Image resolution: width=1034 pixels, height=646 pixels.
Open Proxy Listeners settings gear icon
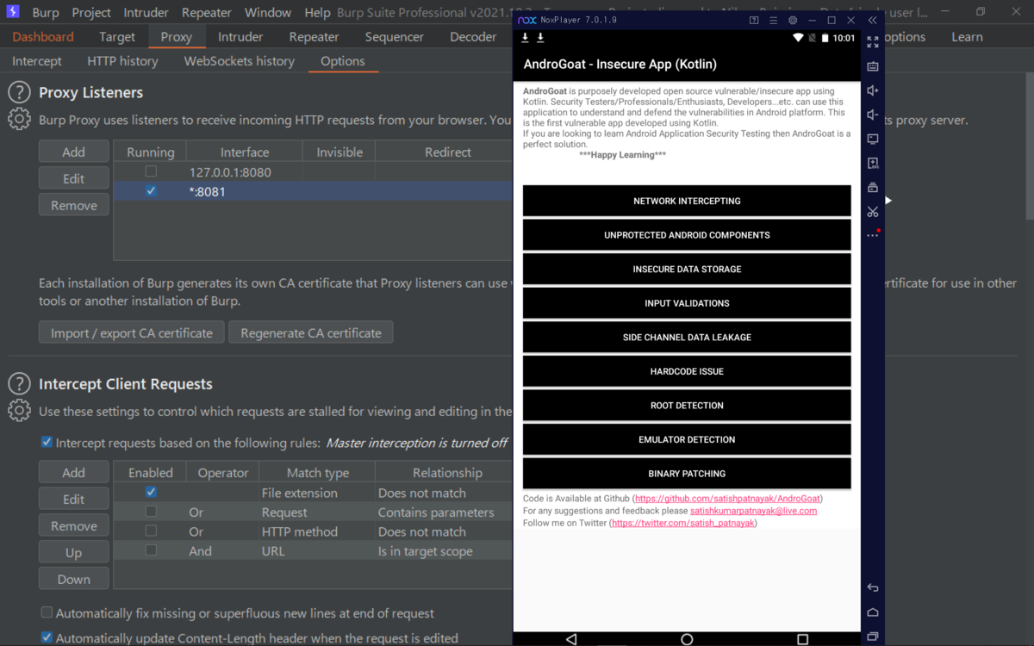tap(19, 120)
